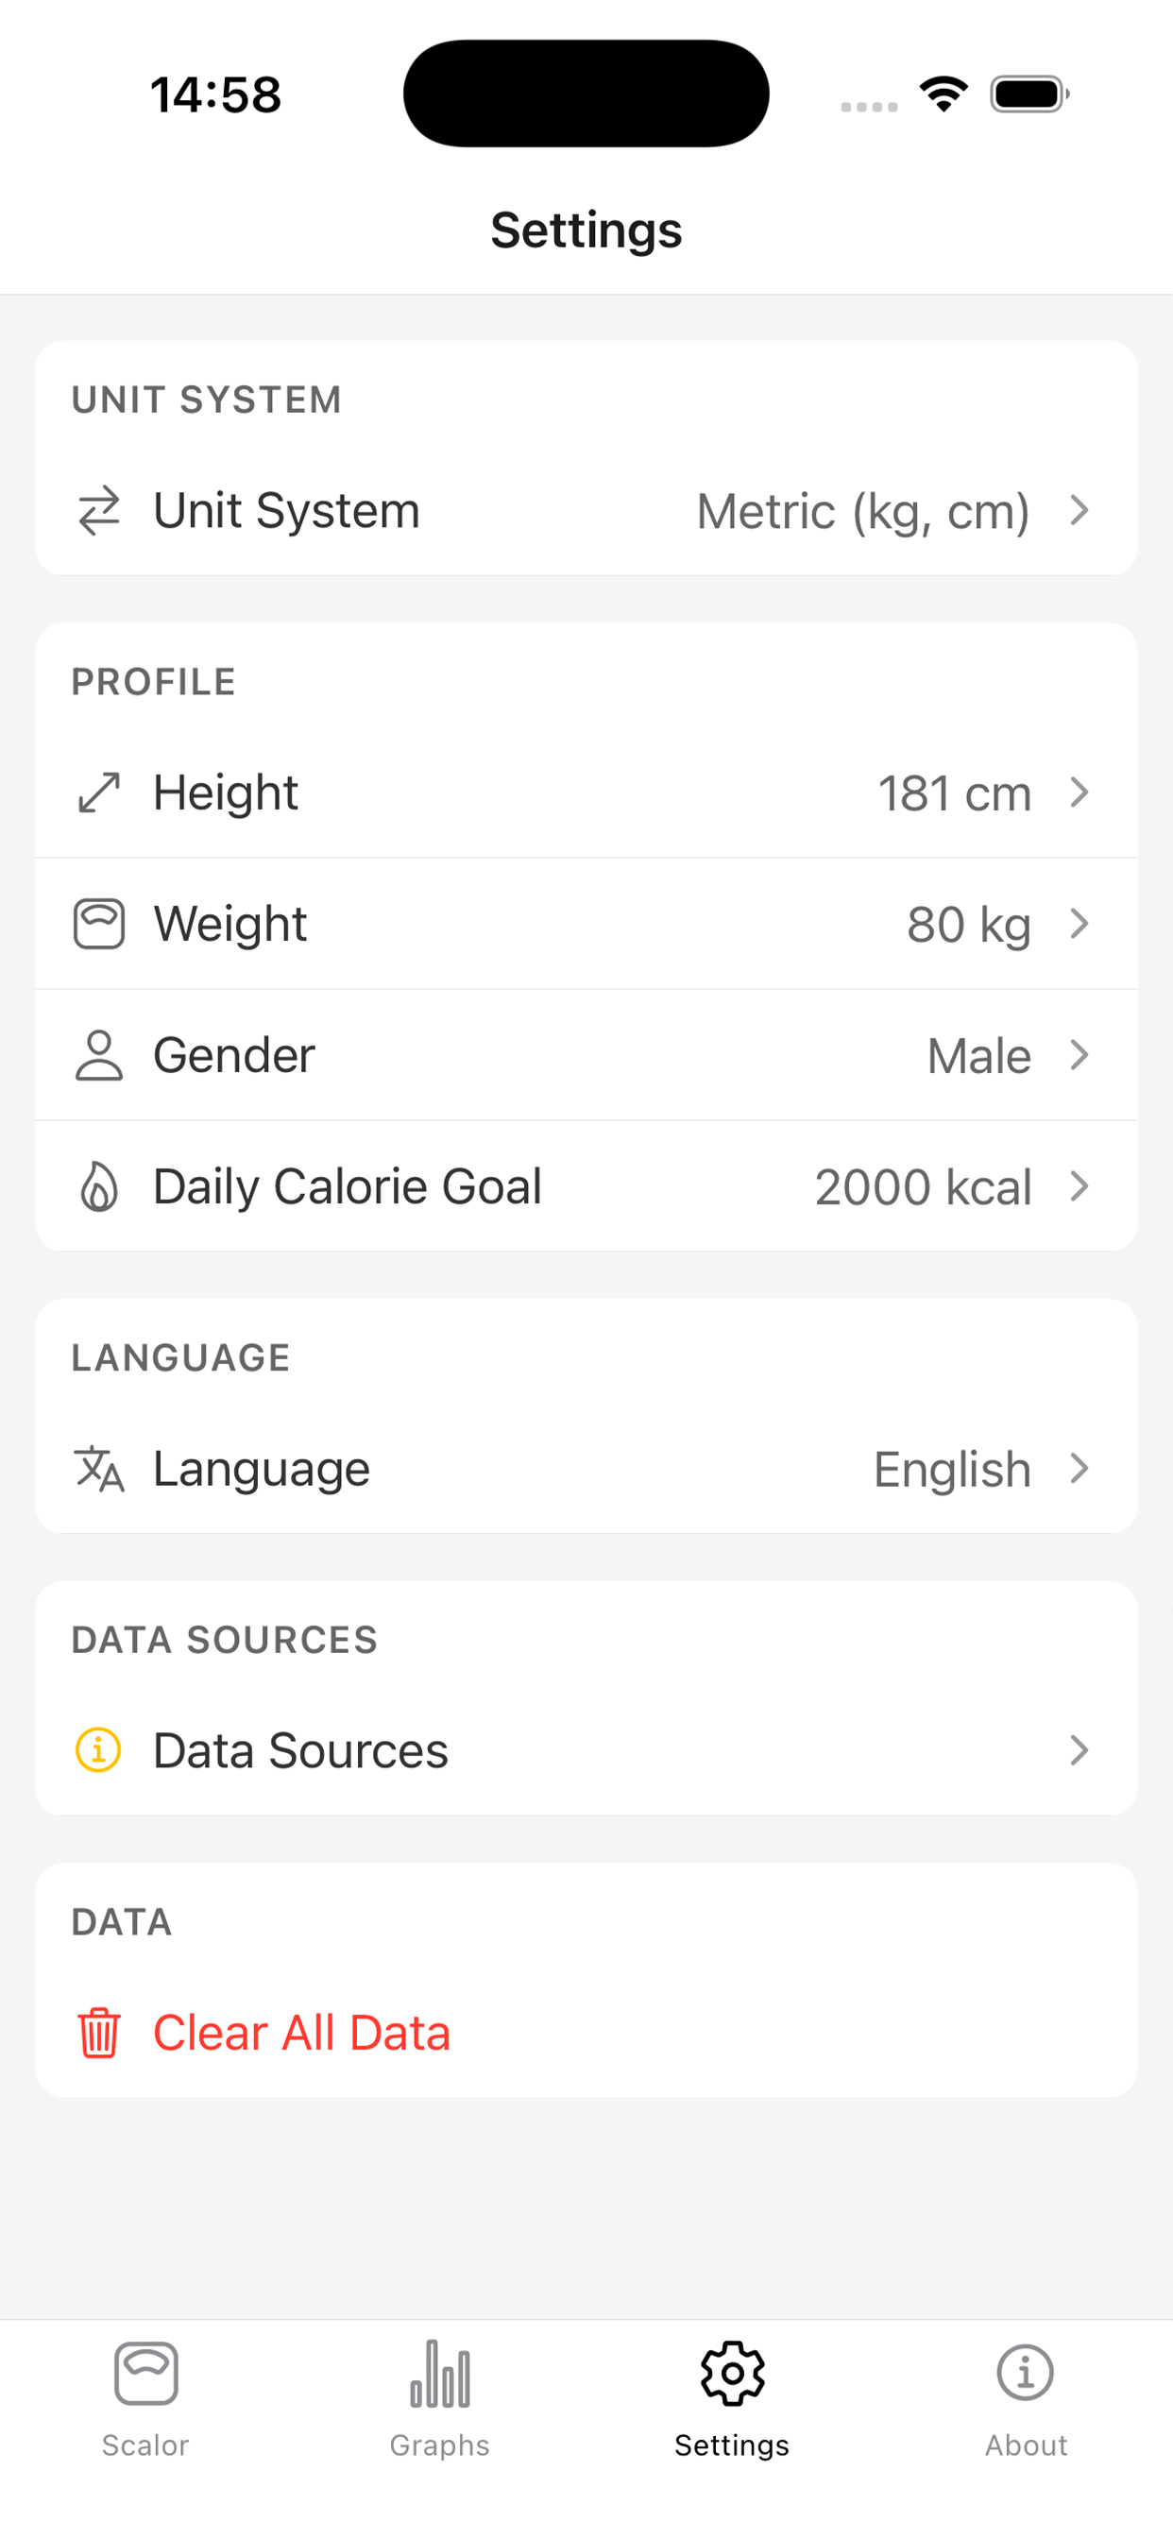Tap the Height resize arrow icon

pyautogui.click(x=98, y=792)
